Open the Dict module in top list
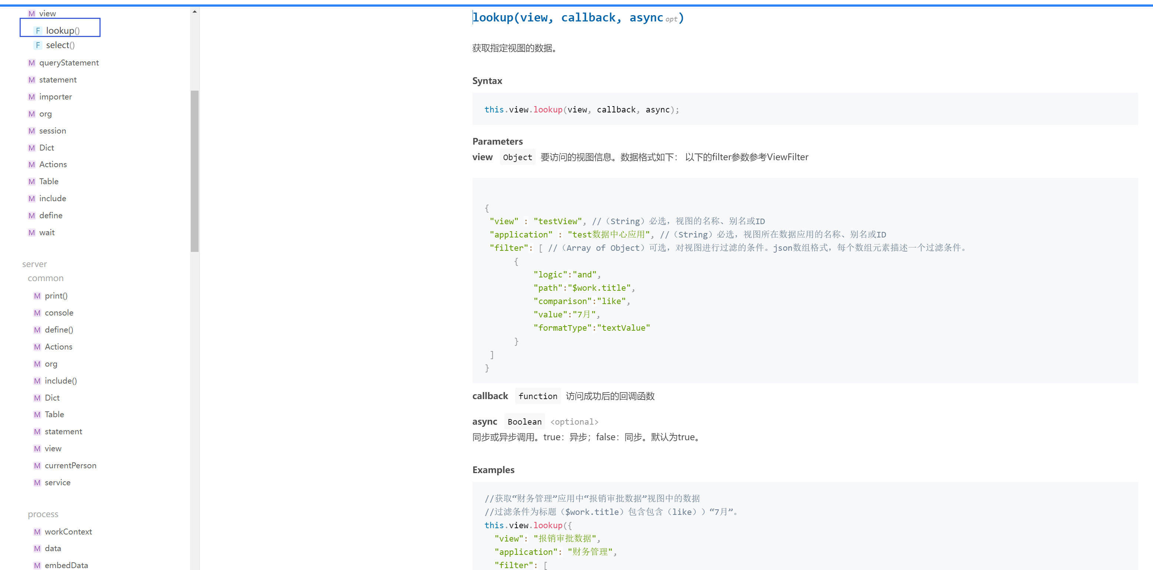The image size is (1153, 570). click(47, 148)
